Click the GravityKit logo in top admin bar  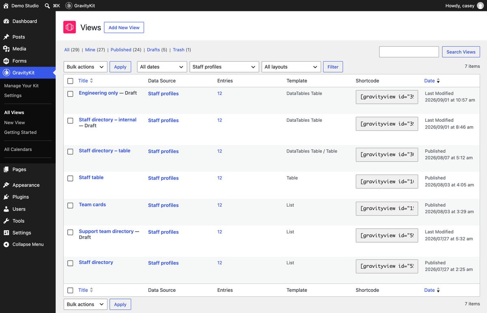click(69, 6)
